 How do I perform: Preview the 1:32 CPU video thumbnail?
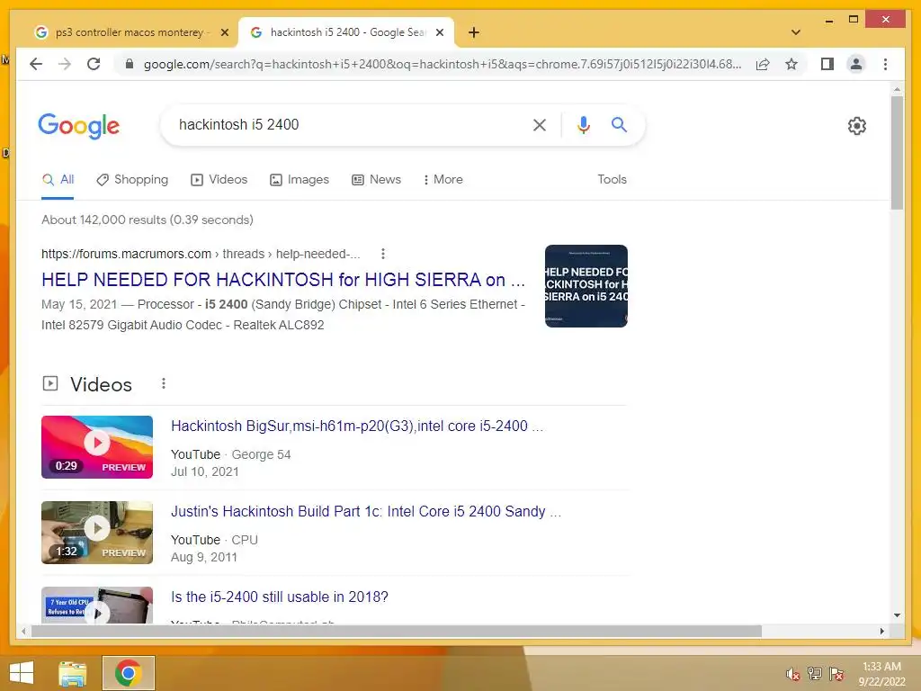click(97, 533)
